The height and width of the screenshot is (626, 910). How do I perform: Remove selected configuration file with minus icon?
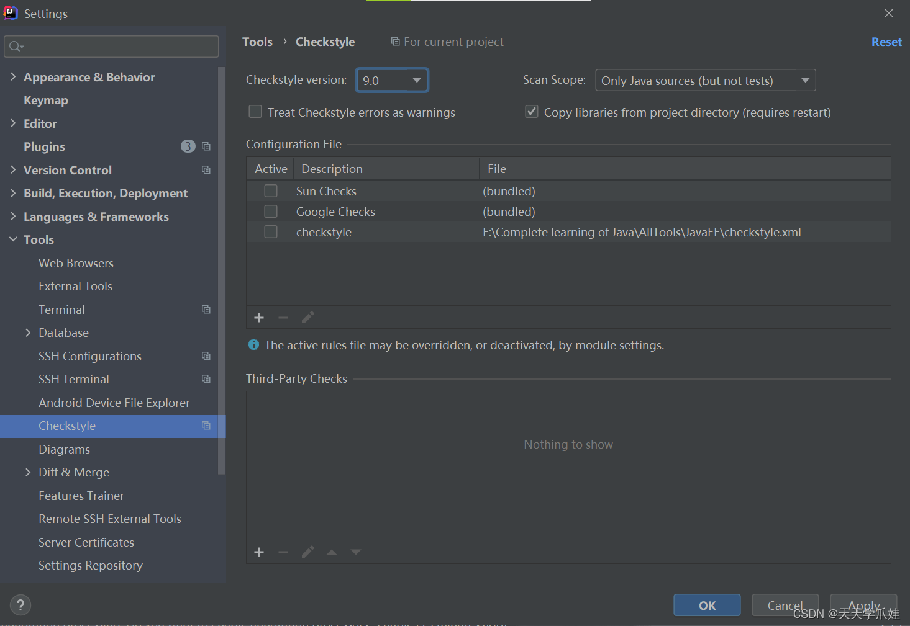(283, 318)
